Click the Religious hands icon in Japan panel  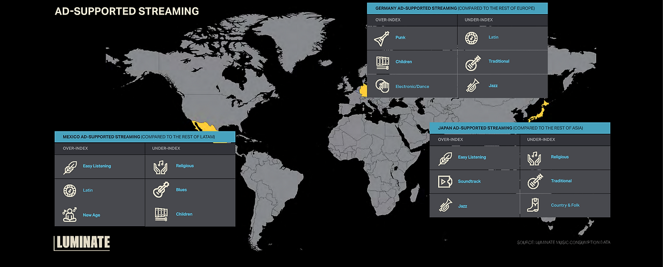(535, 157)
